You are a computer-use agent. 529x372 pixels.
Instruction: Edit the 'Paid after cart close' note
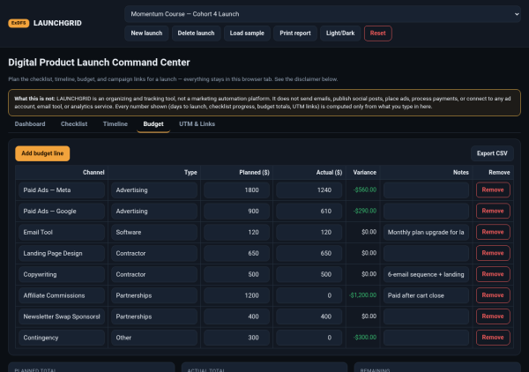[426, 295]
